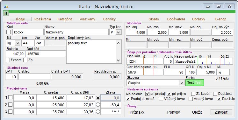Click the green H marker button
The image size is (238, 120).
pyautogui.click(x=6, y=13)
